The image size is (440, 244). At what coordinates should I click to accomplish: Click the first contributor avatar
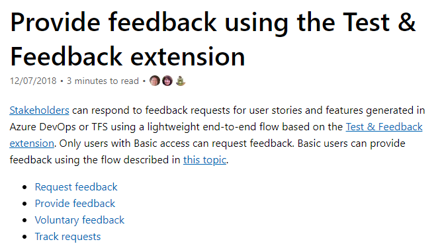coord(155,81)
